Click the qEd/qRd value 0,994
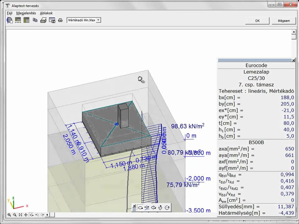 pyautogui.click(x=287, y=175)
